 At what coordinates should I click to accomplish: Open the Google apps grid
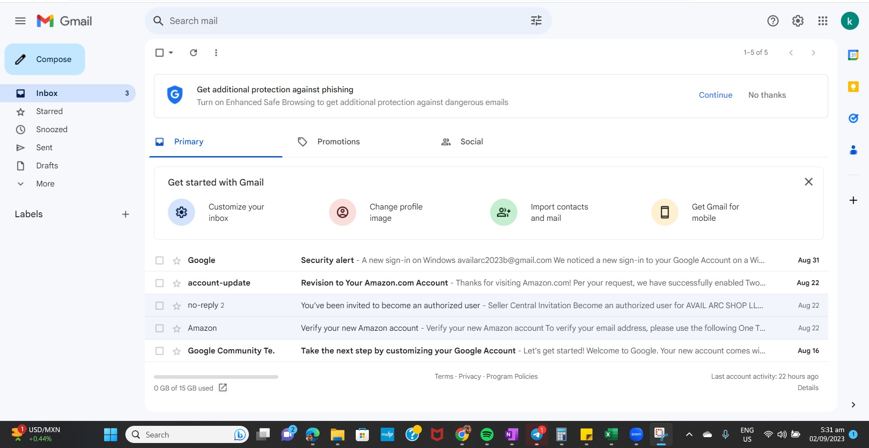(x=822, y=21)
